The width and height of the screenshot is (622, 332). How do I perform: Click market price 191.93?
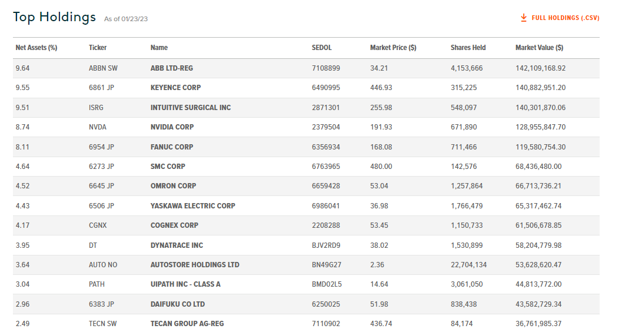[381, 127]
